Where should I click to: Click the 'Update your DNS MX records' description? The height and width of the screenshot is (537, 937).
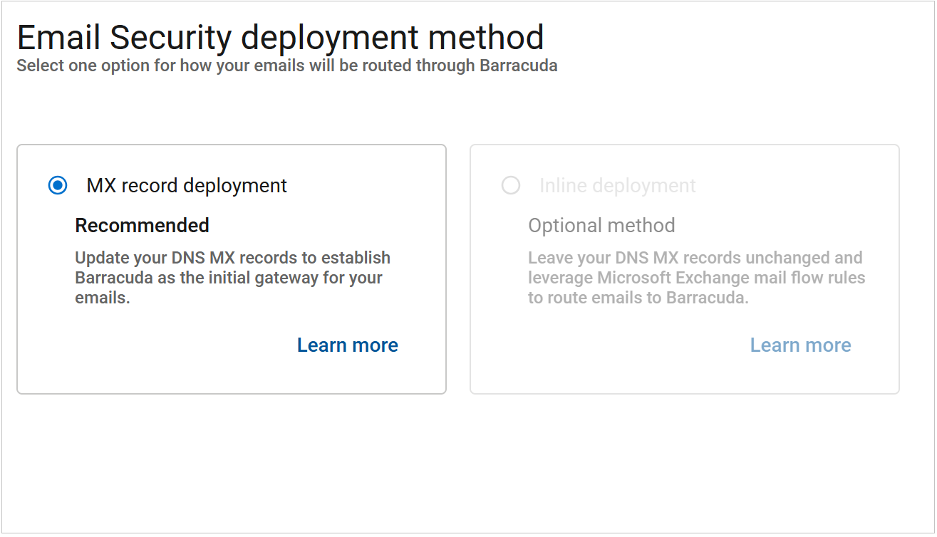(x=233, y=278)
